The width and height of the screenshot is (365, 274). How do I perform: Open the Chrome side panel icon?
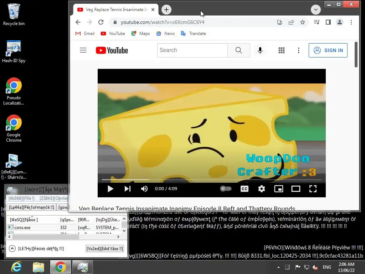coord(328,22)
